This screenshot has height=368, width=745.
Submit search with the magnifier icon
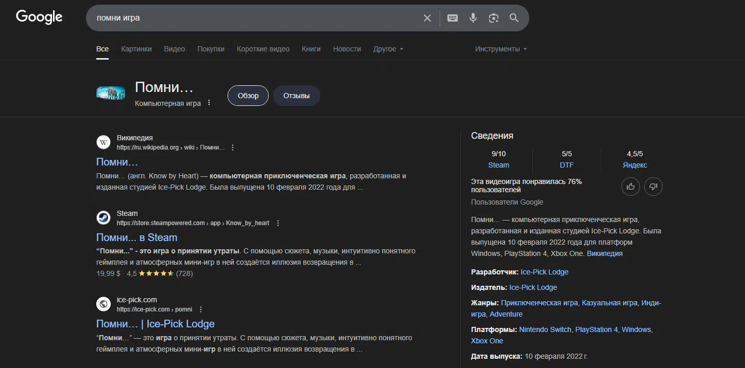(514, 18)
